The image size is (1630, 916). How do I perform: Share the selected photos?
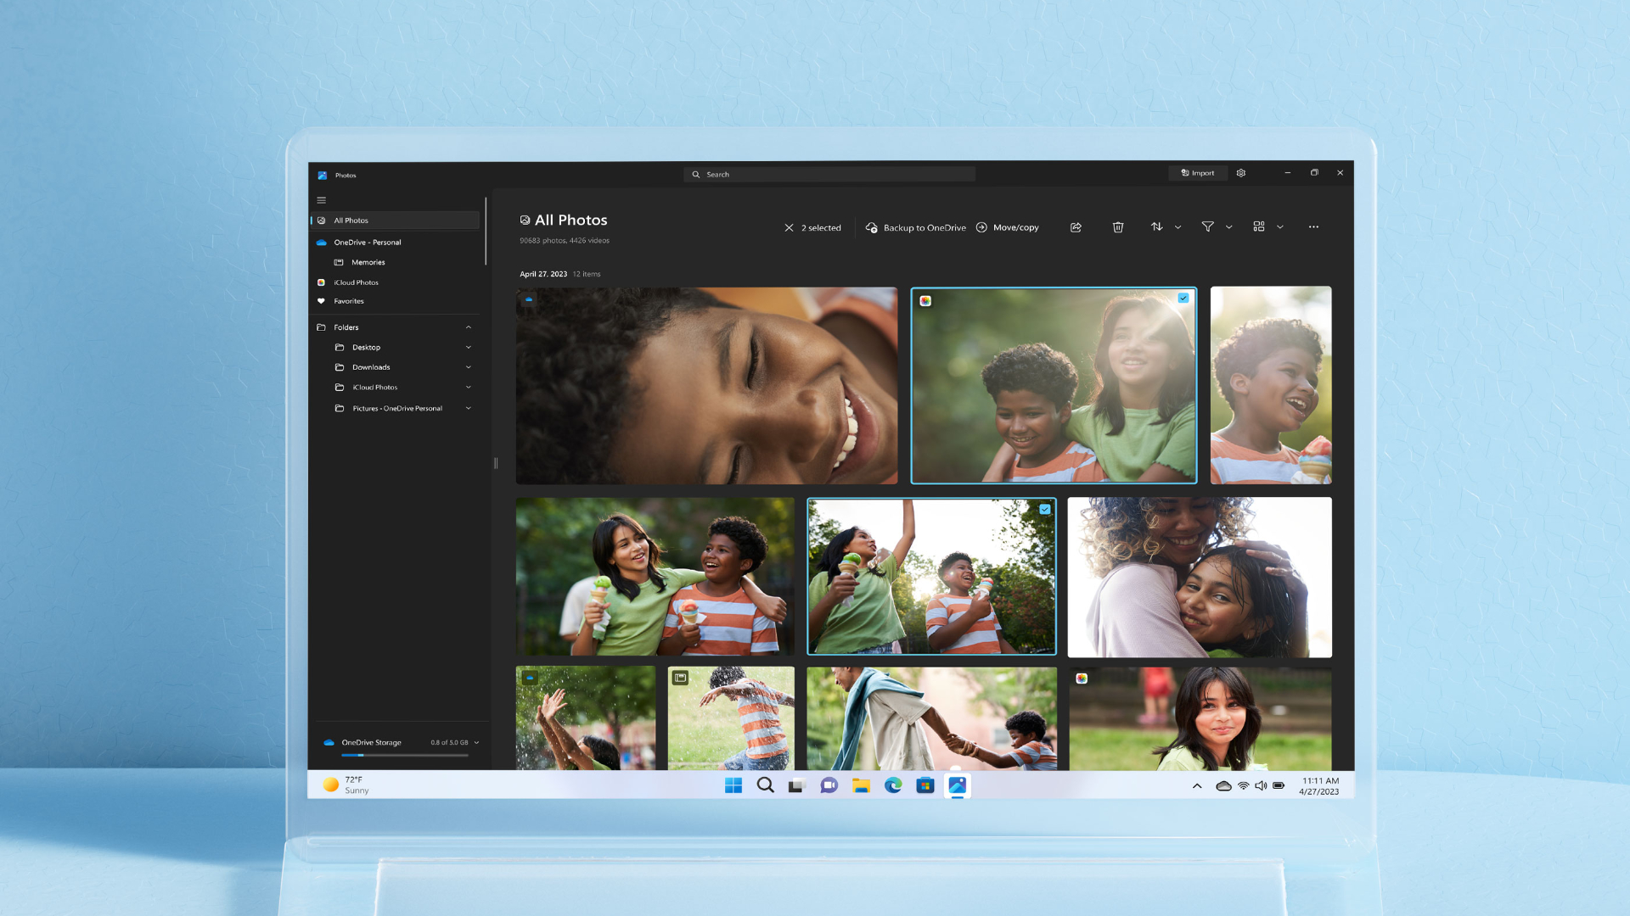tap(1076, 227)
